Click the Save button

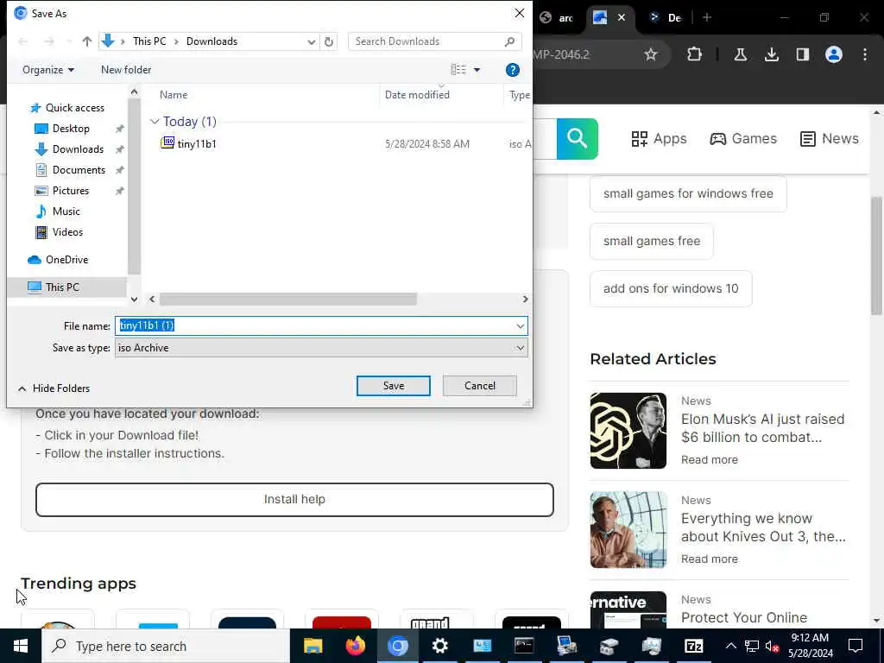[x=394, y=386]
